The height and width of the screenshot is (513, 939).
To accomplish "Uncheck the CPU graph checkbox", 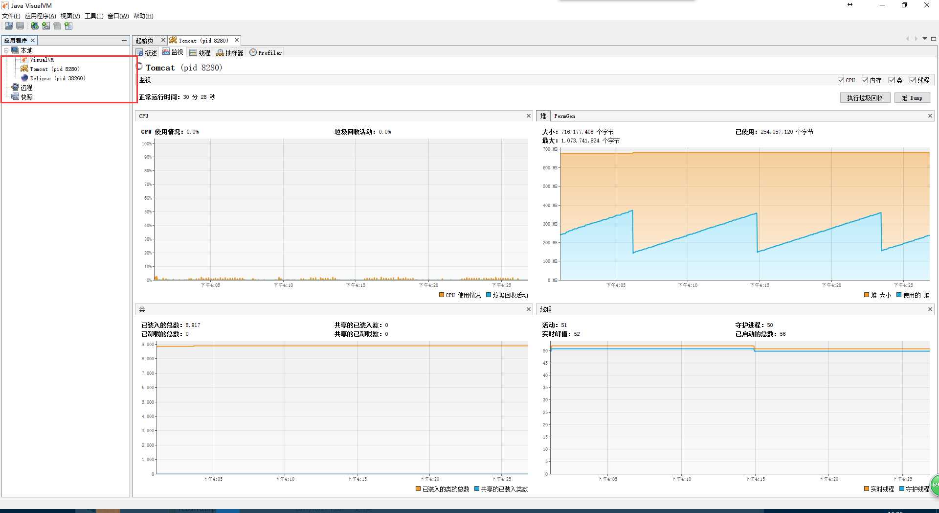I will pos(841,80).
